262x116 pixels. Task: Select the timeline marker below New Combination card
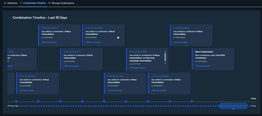click(192, 101)
